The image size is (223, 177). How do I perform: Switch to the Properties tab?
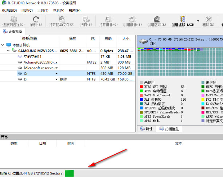[146, 129]
